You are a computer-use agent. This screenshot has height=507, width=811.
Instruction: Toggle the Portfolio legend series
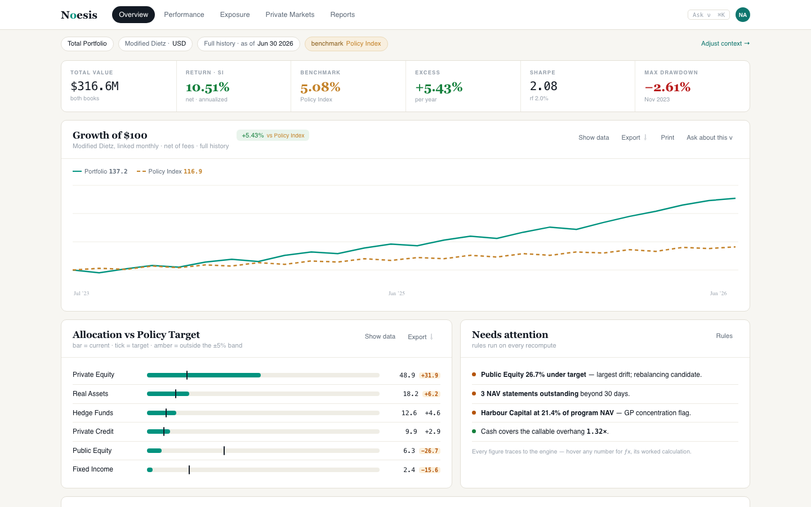[x=100, y=171]
